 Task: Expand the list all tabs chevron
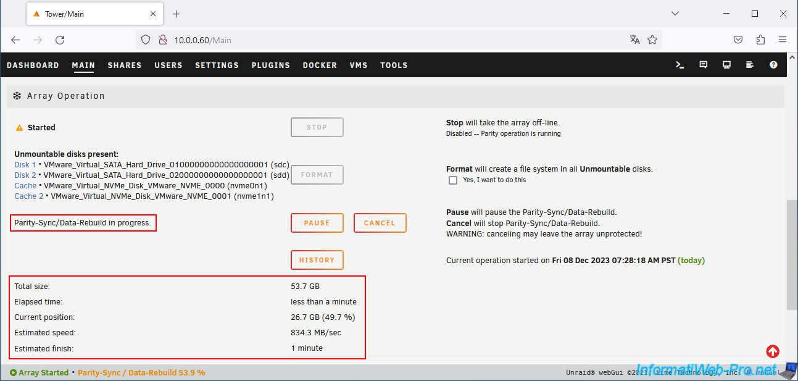click(x=675, y=14)
